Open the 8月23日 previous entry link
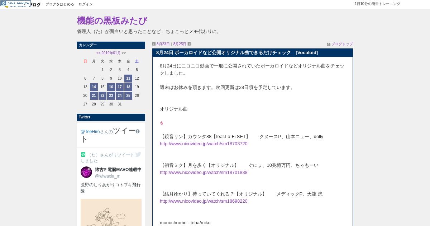Screen dimensions: 430x226 (x=163, y=44)
